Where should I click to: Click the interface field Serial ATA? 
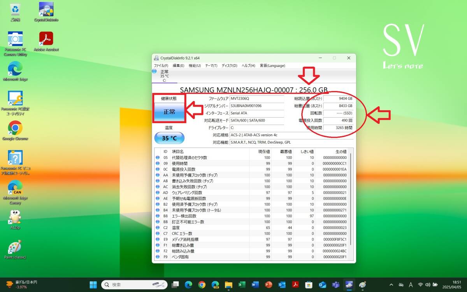pyautogui.click(x=256, y=113)
